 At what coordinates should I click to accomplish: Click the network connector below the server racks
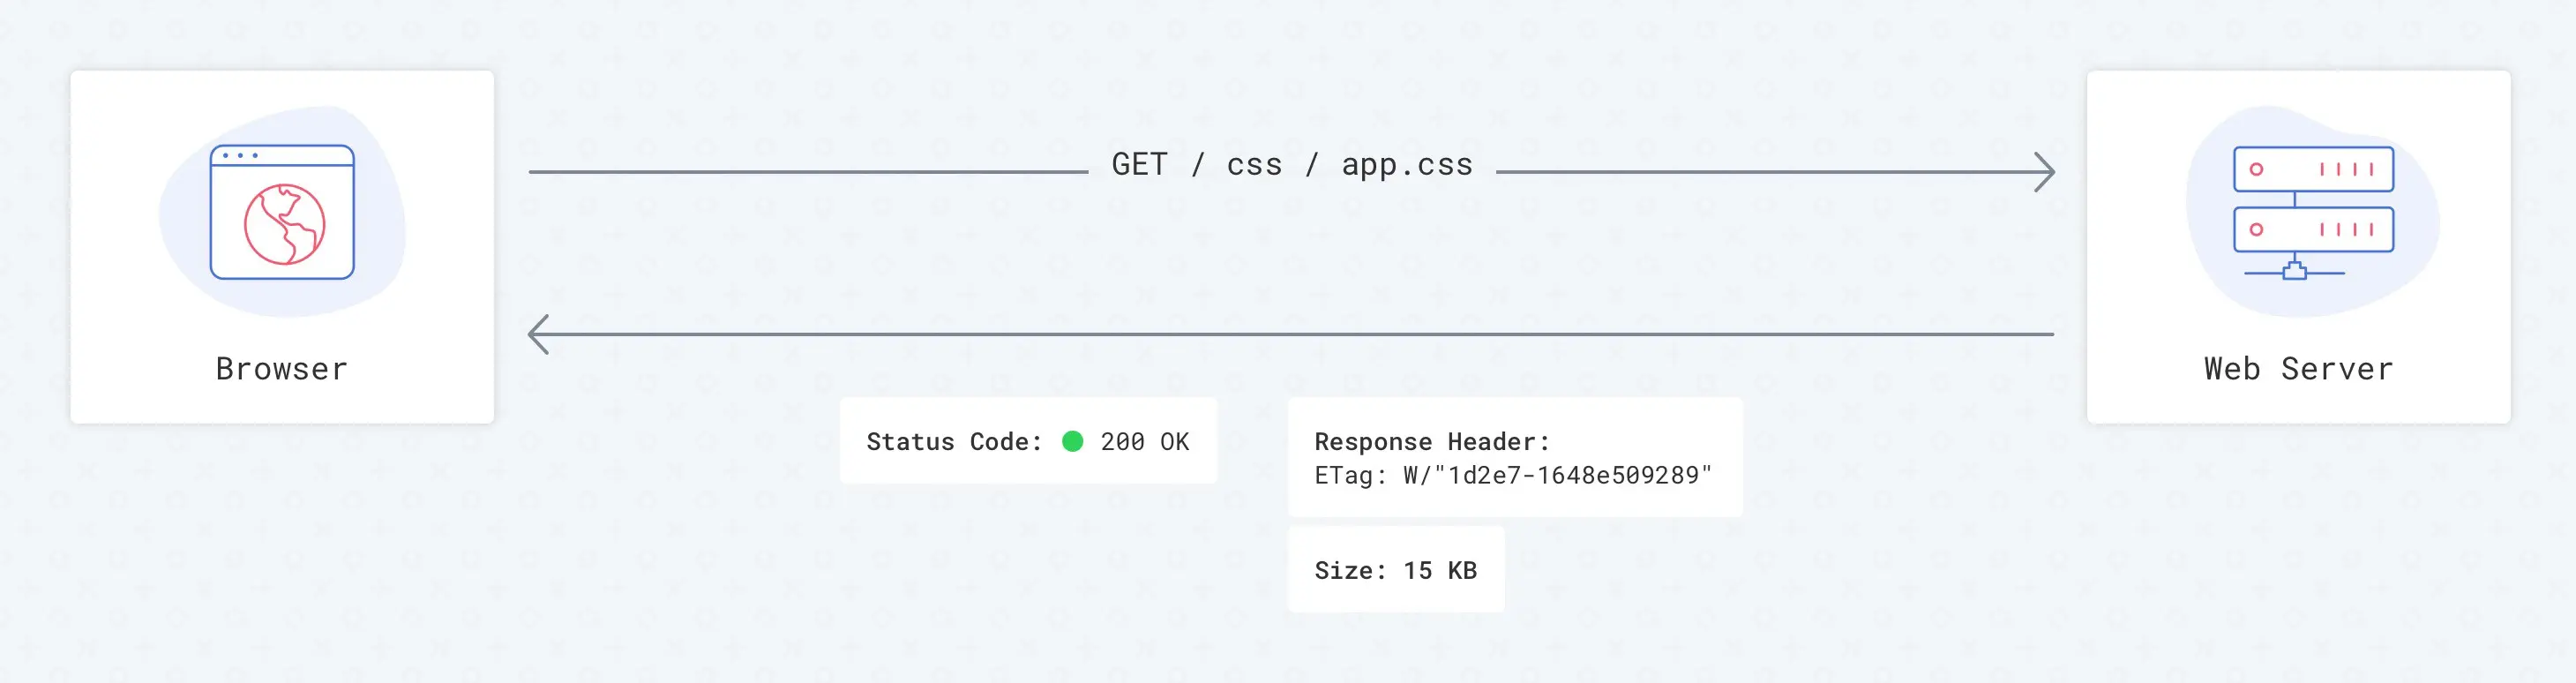pyautogui.click(x=2294, y=271)
